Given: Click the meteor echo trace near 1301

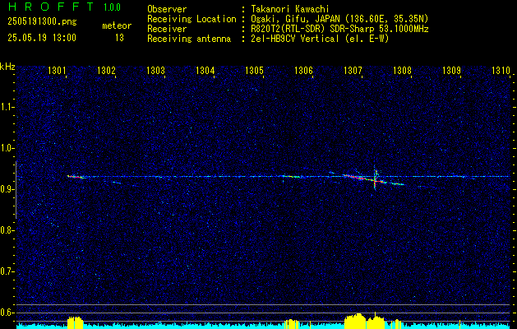Looking at the screenshot, I should tap(76, 177).
